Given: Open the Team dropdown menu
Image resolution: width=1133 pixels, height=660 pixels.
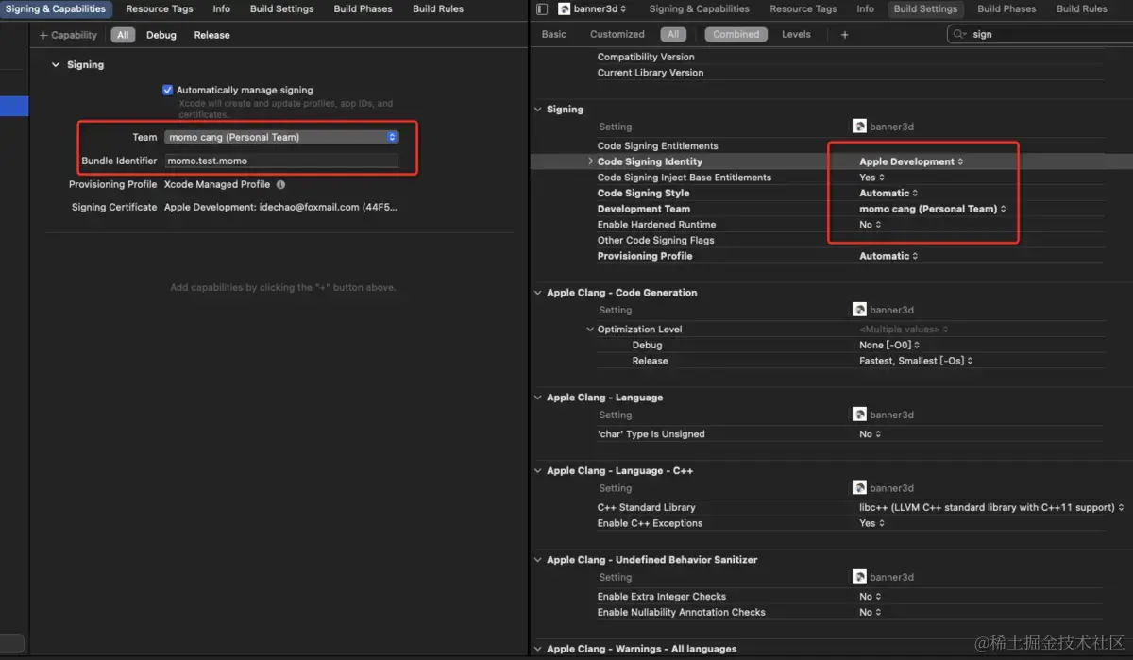Looking at the screenshot, I should point(281,137).
